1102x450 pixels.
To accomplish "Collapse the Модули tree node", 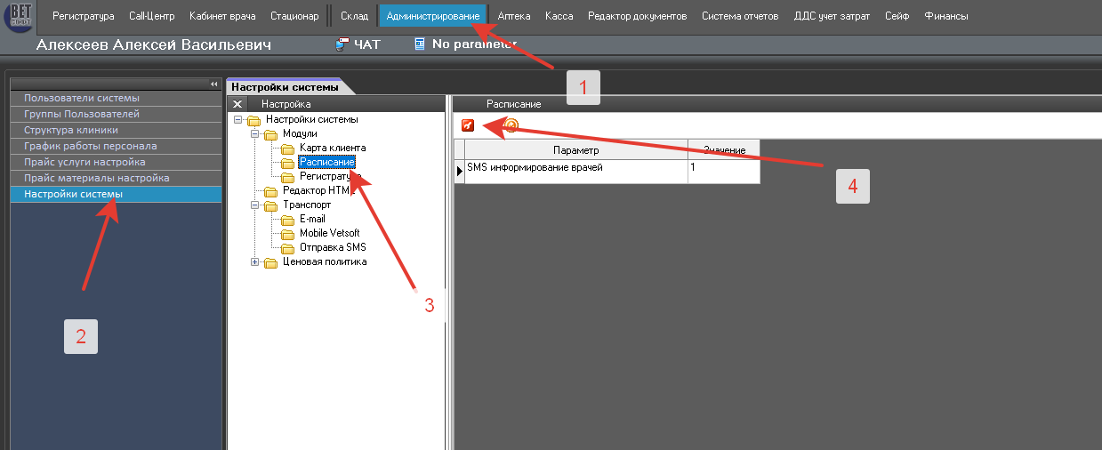I will pos(255,134).
